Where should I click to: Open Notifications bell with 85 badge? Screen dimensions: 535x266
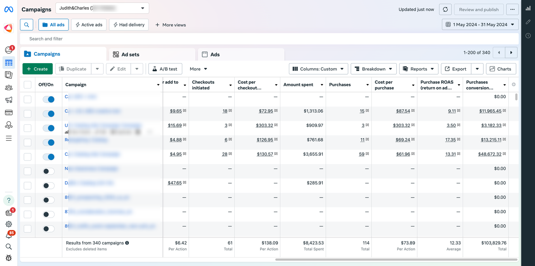(x=9, y=235)
